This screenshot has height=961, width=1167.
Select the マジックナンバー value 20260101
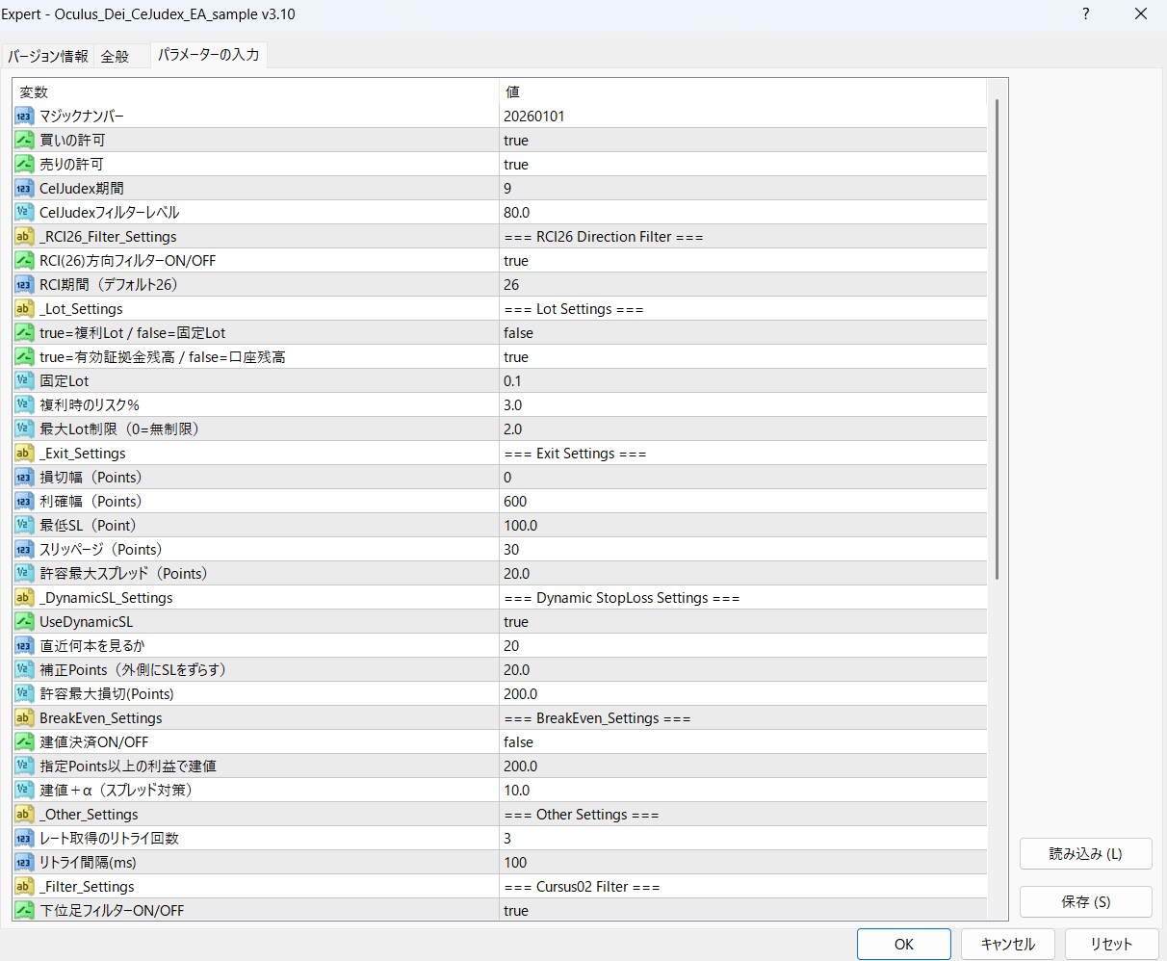(534, 117)
